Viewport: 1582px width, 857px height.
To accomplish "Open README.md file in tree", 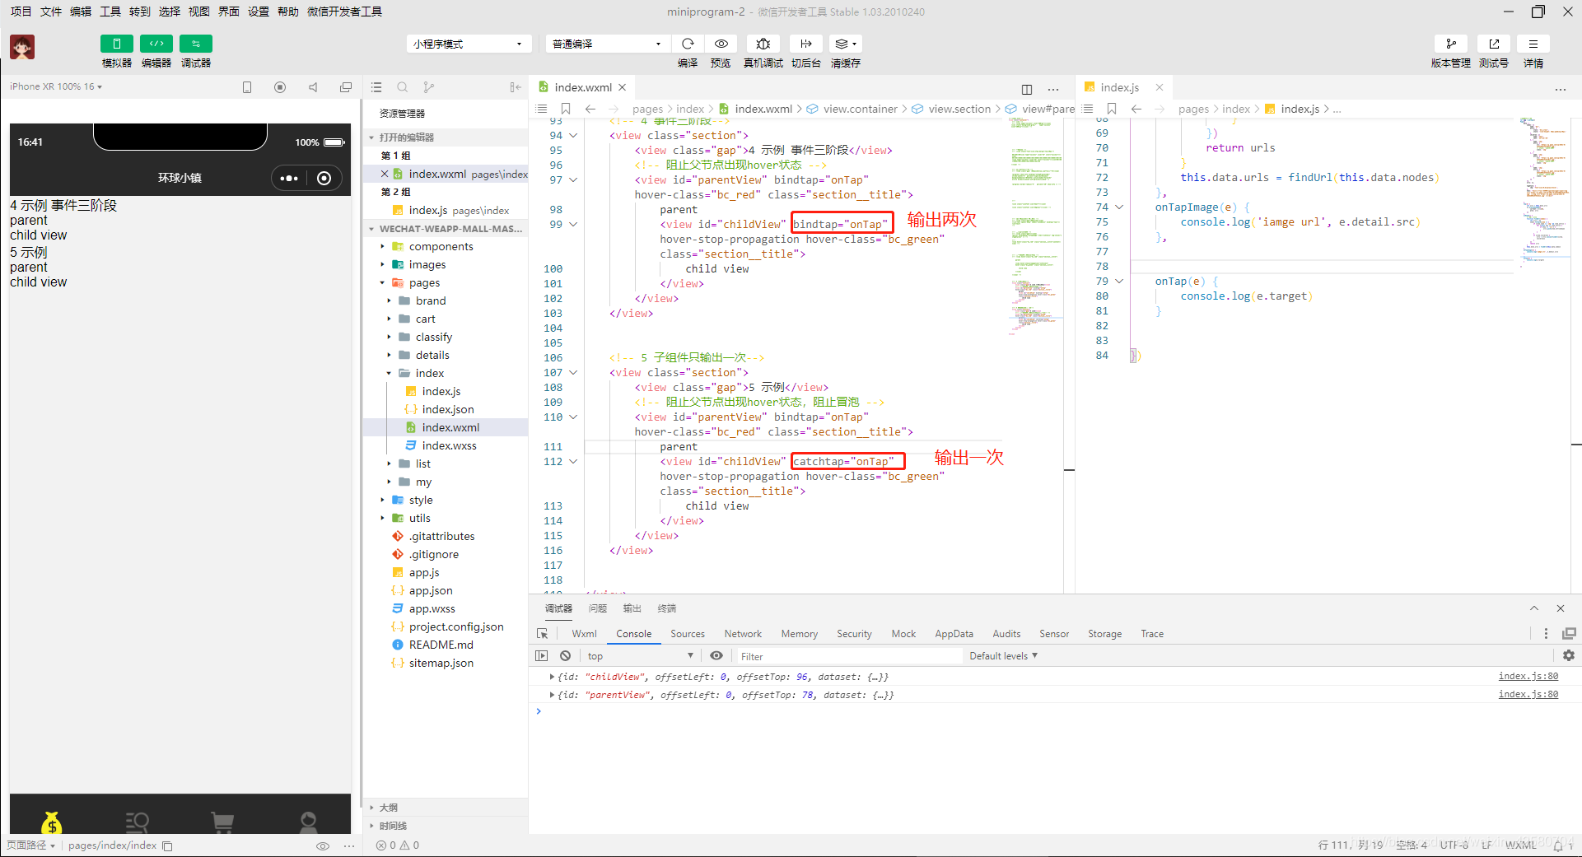I will click(x=441, y=645).
